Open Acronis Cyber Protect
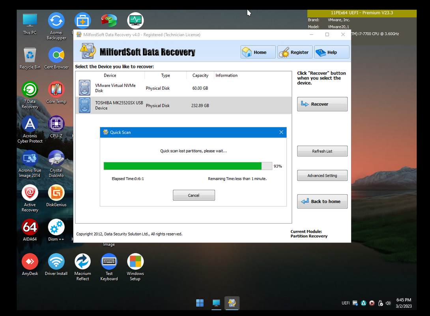The height and width of the screenshot is (316, 430). [x=30, y=130]
